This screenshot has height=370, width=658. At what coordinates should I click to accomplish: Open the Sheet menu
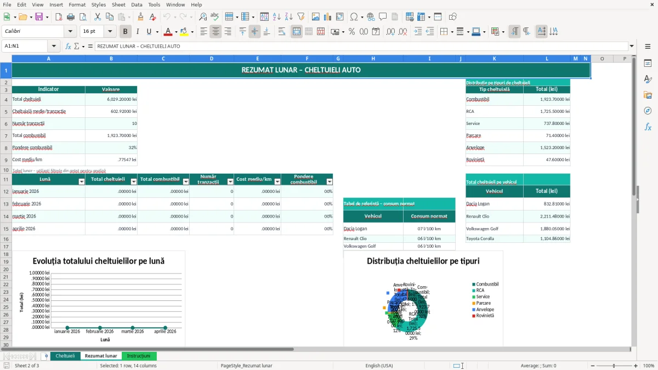pyautogui.click(x=118, y=4)
